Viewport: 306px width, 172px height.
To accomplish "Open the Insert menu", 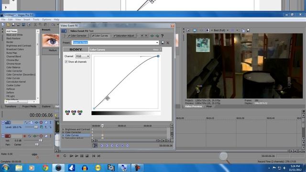I will (x=27, y=20).
